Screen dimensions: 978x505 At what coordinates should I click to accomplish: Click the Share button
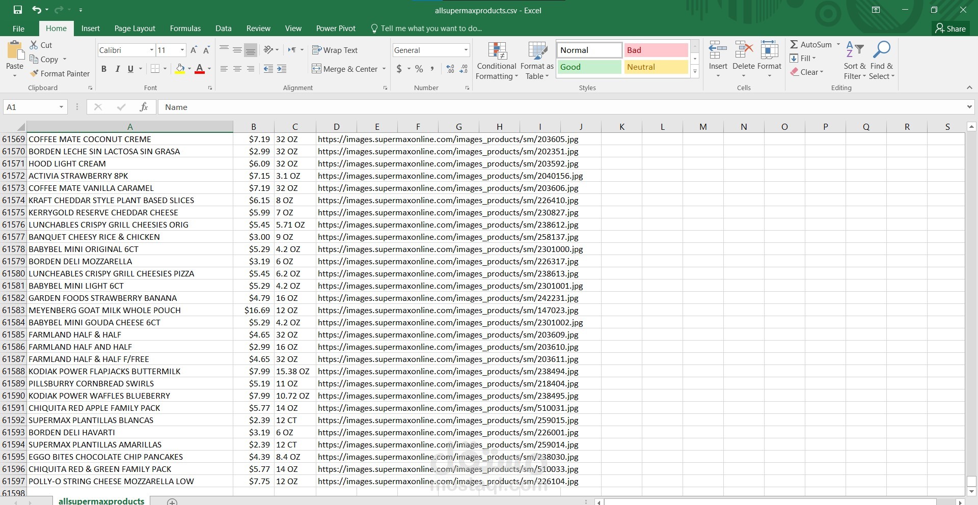[x=951, y=29]
